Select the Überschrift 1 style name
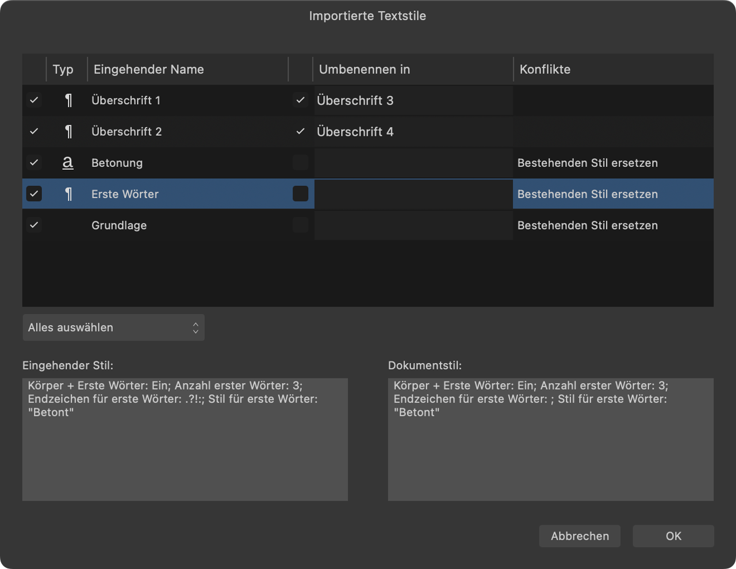The image size is (736, 569). tap(126, 100)
